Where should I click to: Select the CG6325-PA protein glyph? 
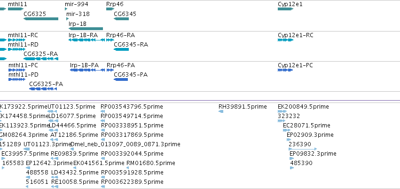coord(43,89)
